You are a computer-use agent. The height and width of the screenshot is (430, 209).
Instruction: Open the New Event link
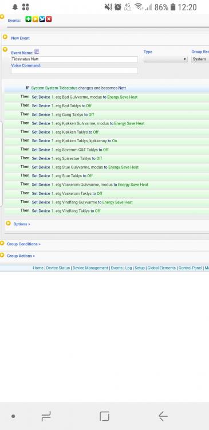coord(20,38)
